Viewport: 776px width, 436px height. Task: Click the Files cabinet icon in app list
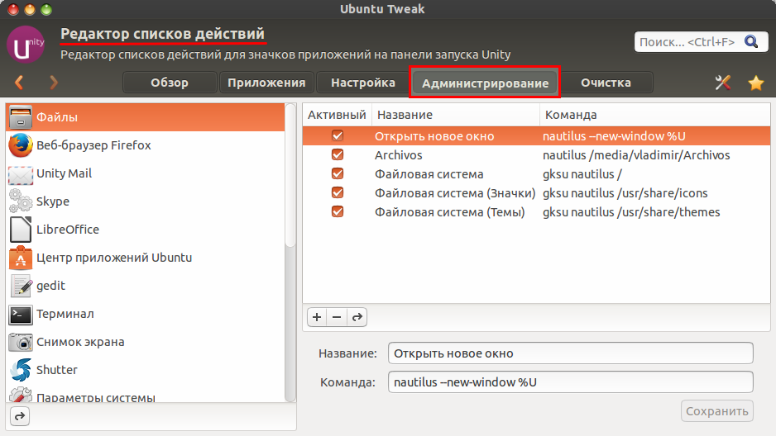point(21,117)
